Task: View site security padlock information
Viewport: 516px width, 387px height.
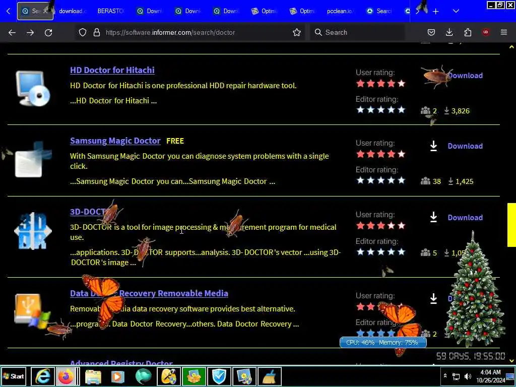Action: (x=96, y=32)
